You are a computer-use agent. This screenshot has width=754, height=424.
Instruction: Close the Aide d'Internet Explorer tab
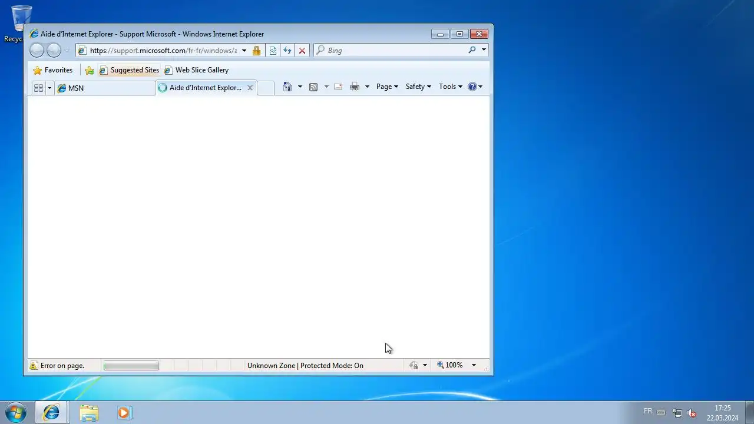(250, 88)
